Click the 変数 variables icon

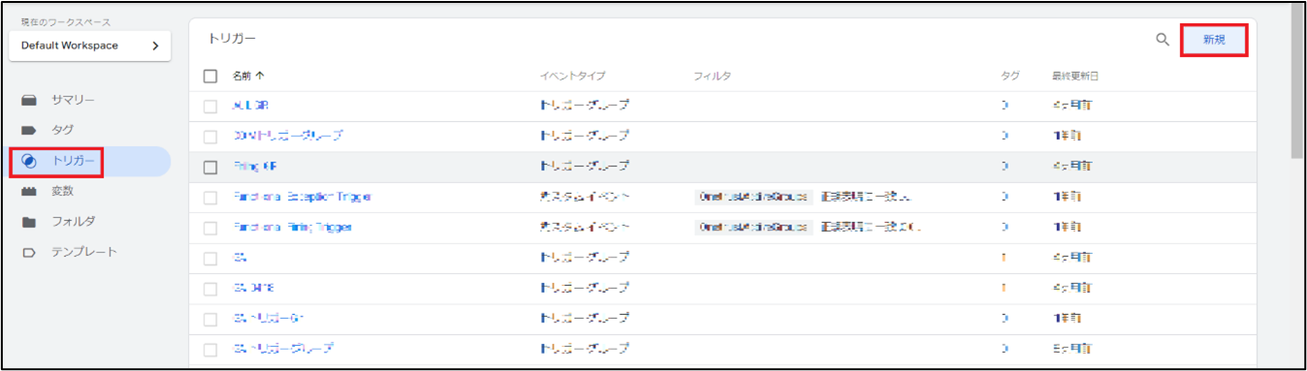point(29,192)
